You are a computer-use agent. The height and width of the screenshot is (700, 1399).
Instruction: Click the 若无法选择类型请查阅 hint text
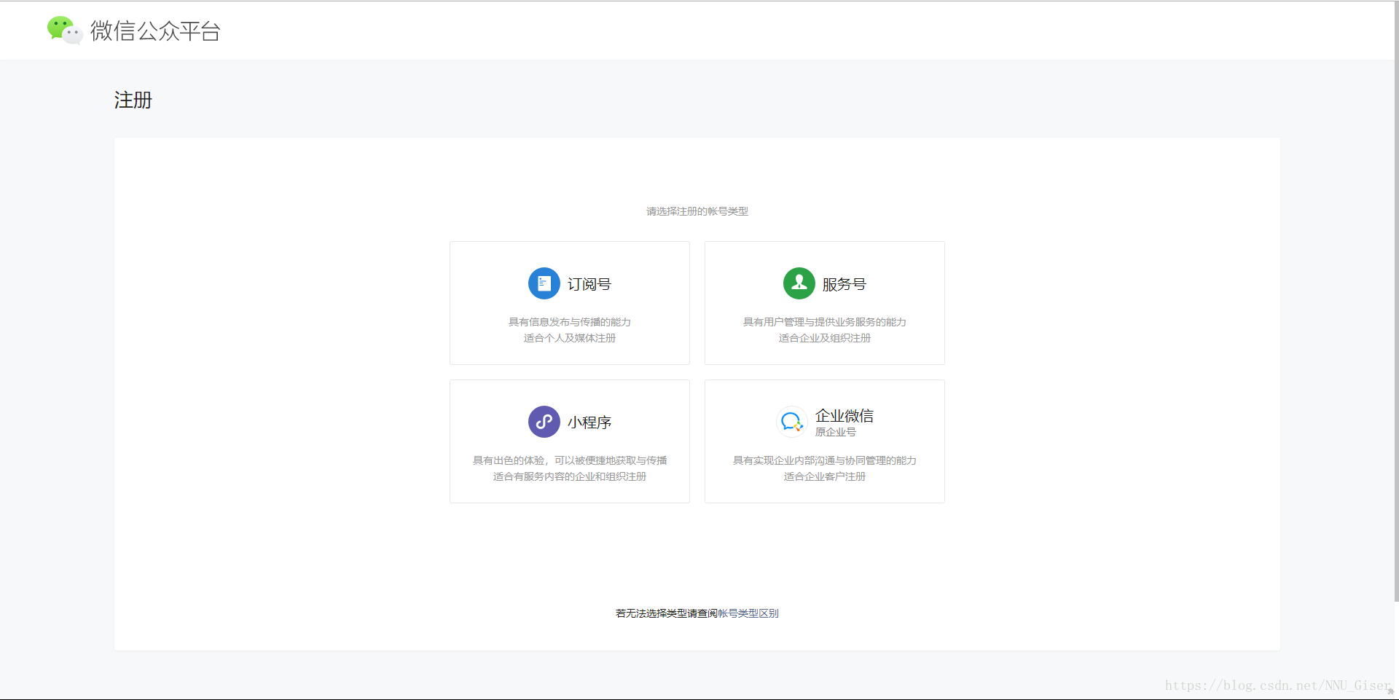click(667, 613)
